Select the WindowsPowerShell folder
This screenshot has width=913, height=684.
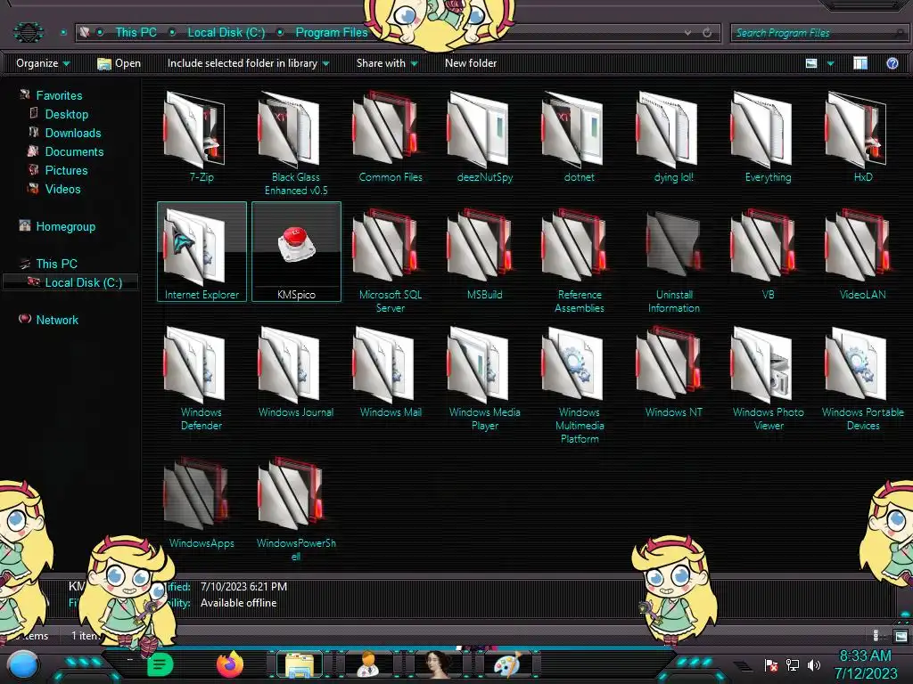pos(296,509)
